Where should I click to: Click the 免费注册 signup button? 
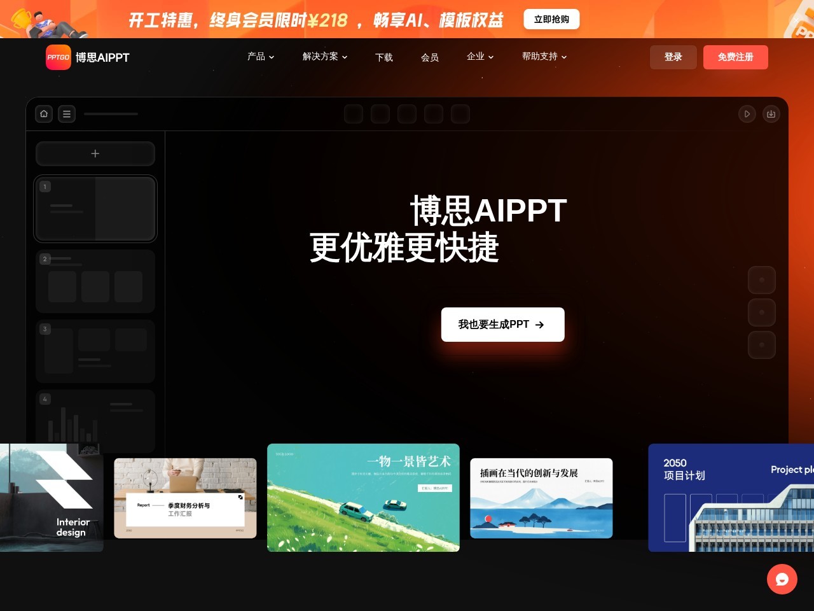(x=736, y=57)
